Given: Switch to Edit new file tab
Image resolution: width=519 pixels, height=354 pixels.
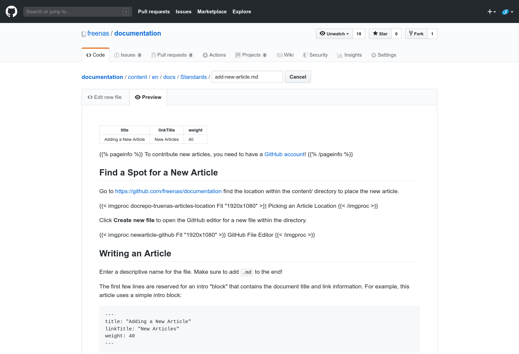Looking at the screenshot, I should pos(105,97).
